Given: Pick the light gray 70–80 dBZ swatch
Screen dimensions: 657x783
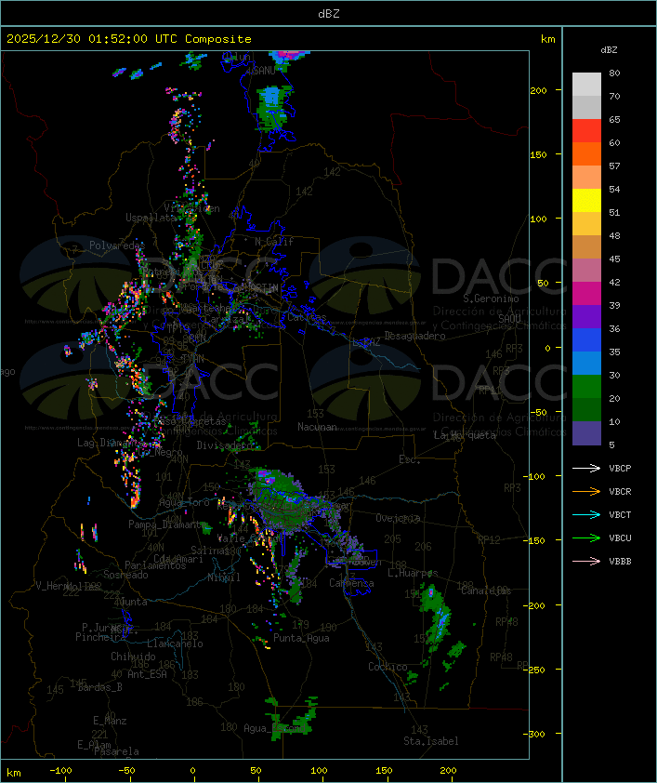Looking at the screenshot, I should pyautogui.click(x=586, y=84).
